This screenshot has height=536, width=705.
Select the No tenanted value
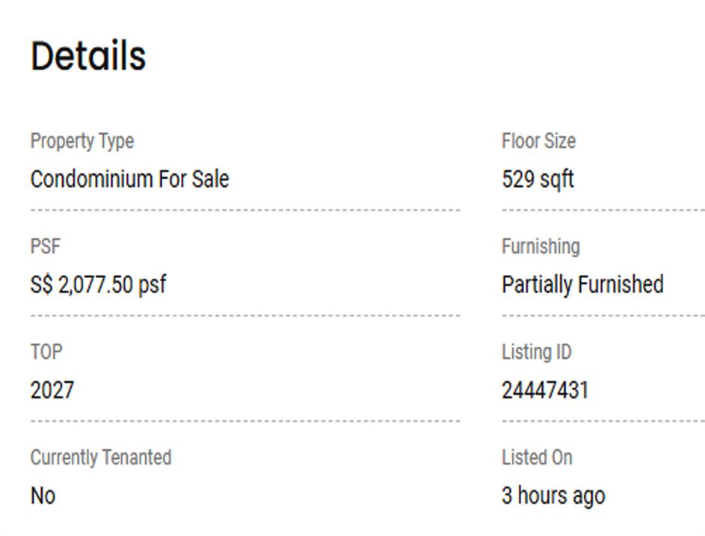(43, 496)
